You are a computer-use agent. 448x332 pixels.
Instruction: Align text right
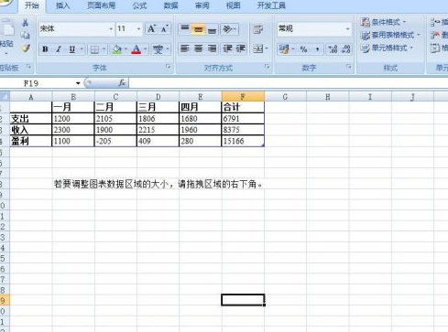click(x=212, y=48)
